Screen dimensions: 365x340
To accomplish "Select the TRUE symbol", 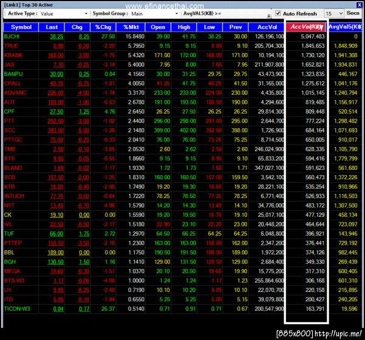I will [x=11, y=46].
